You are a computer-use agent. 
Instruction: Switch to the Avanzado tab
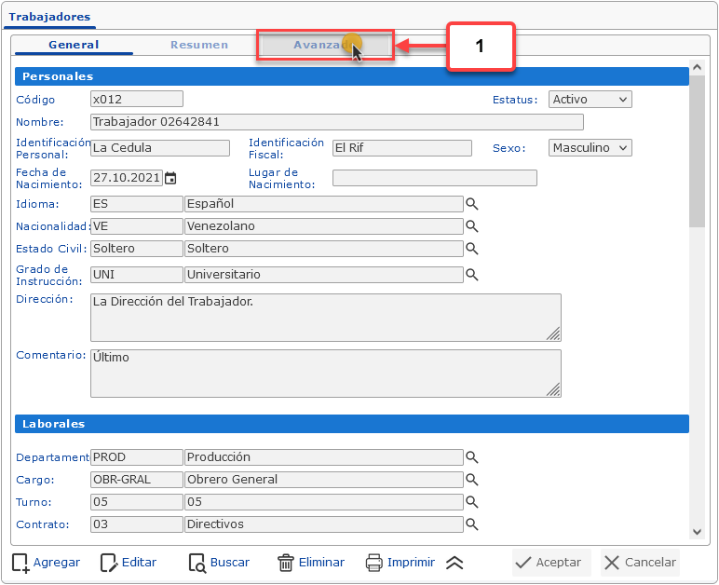325,45
